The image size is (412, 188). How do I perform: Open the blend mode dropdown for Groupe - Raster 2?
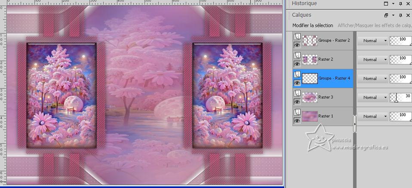[x=372, y=41]
